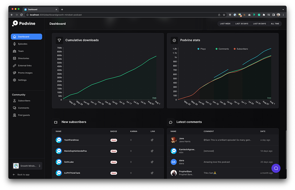The height and width of the screenshot is (190, 295).
Task: Click the External links chain icon
Action: pyautogui.click(x=14, y=66)
